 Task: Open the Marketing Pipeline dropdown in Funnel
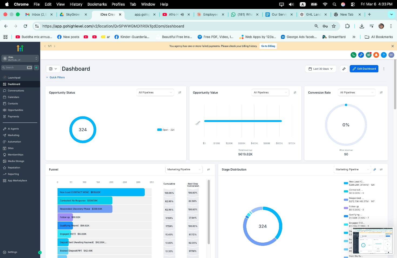pos(184,169)
